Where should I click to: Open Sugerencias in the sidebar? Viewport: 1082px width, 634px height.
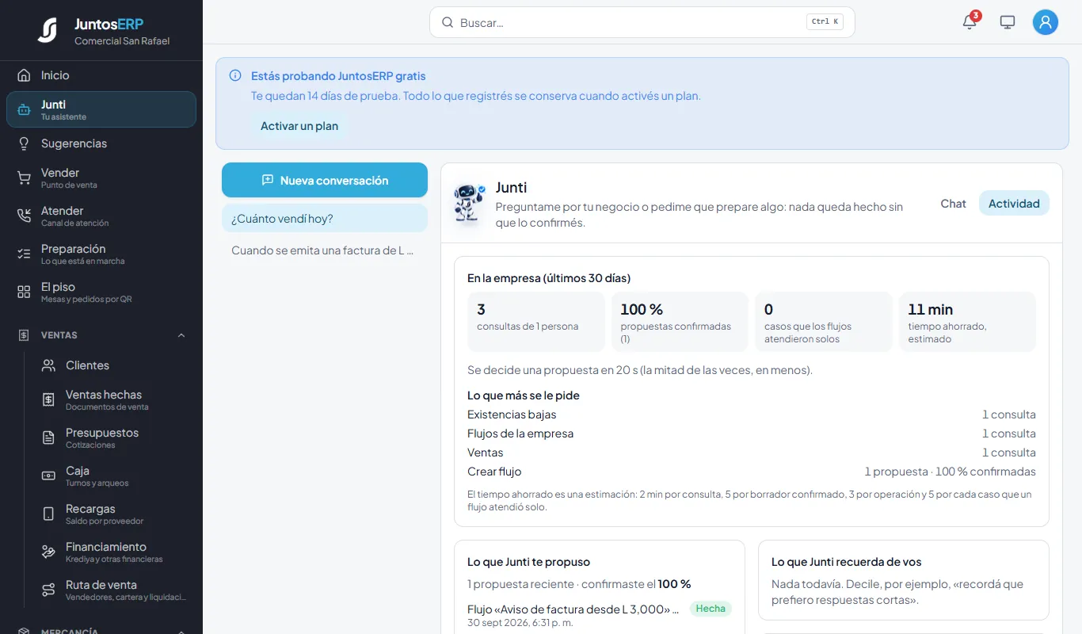pyautogui.click(x=101, y=143)
